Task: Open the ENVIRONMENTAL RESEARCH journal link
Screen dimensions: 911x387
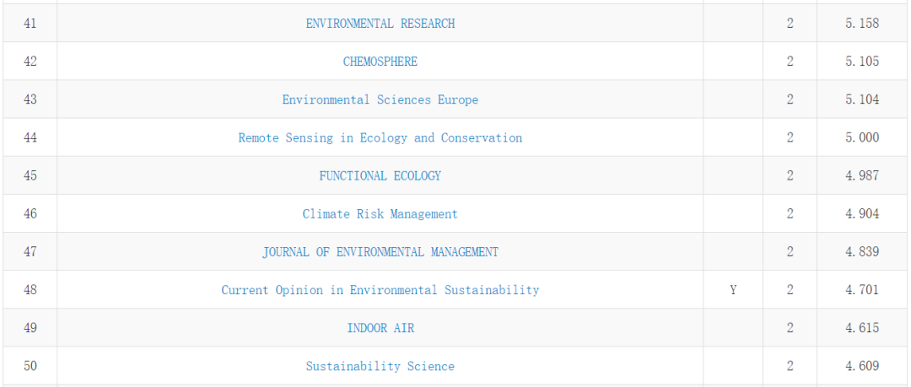Action: [380, 24]
